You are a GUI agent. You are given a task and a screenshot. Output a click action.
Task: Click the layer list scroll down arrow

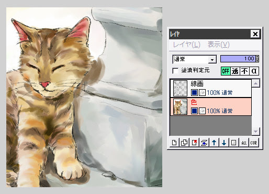pos(256,131)
